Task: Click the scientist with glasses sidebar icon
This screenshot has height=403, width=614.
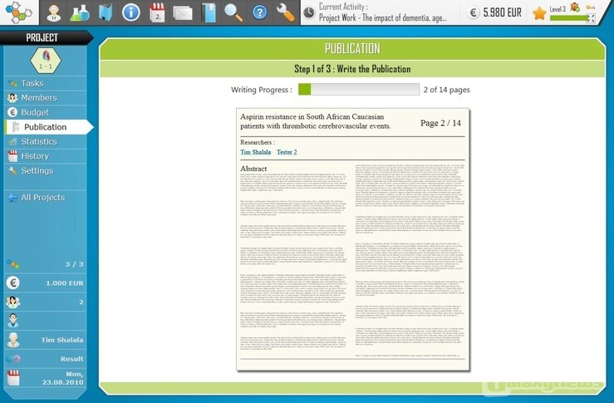Action: pyautogui.click(x=13, y=321)
